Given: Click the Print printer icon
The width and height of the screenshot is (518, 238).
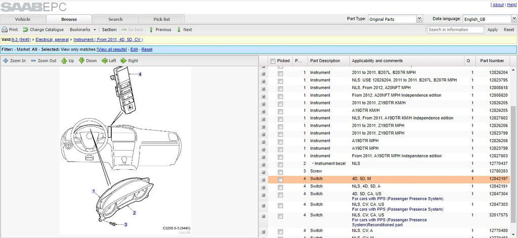Looking at the screenshot, I should pos(4,30).
